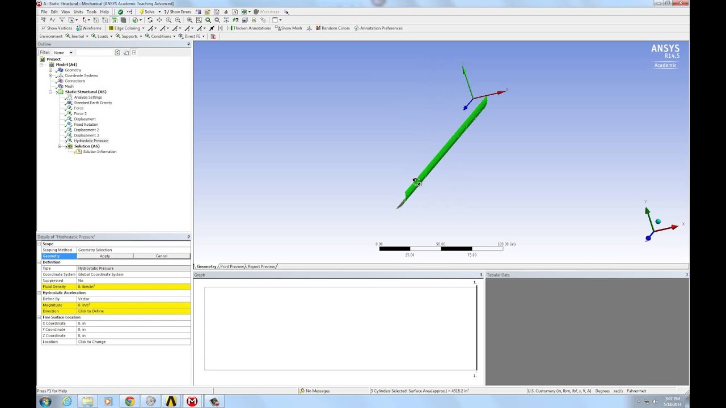The image size is (726, 408).
Task: Switch to the Report Preview tab
Action: click(x=261, y=266)
